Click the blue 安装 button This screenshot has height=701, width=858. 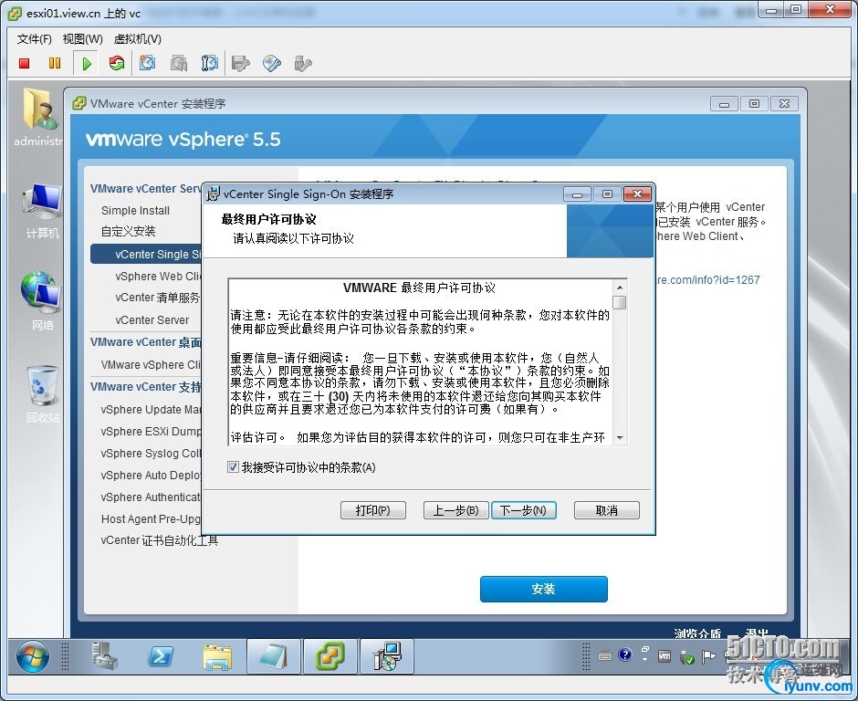point(543,589)
